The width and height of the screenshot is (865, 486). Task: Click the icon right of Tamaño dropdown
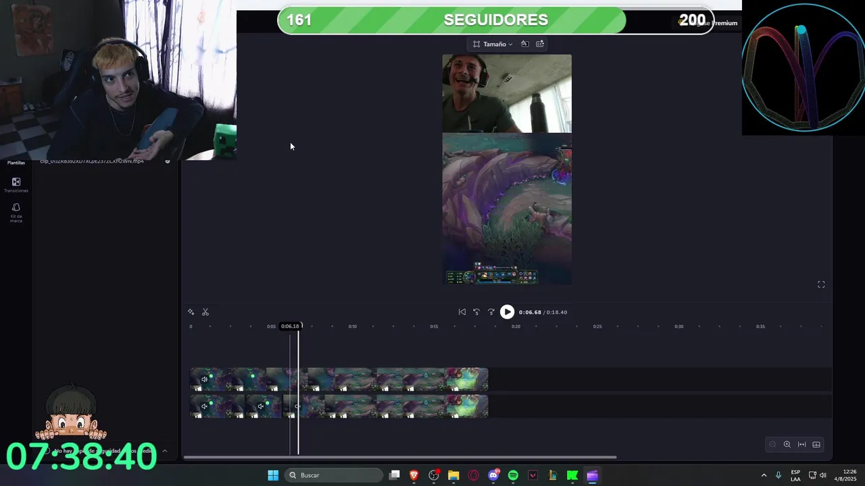[524, 44]
